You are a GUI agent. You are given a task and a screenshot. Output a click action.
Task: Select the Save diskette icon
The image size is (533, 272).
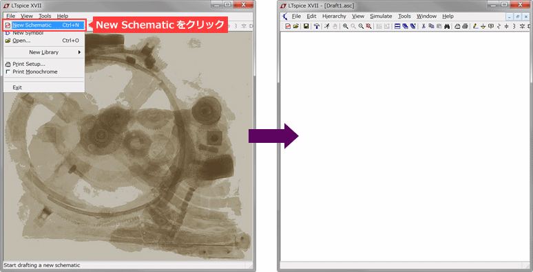[x=306, y=26]
